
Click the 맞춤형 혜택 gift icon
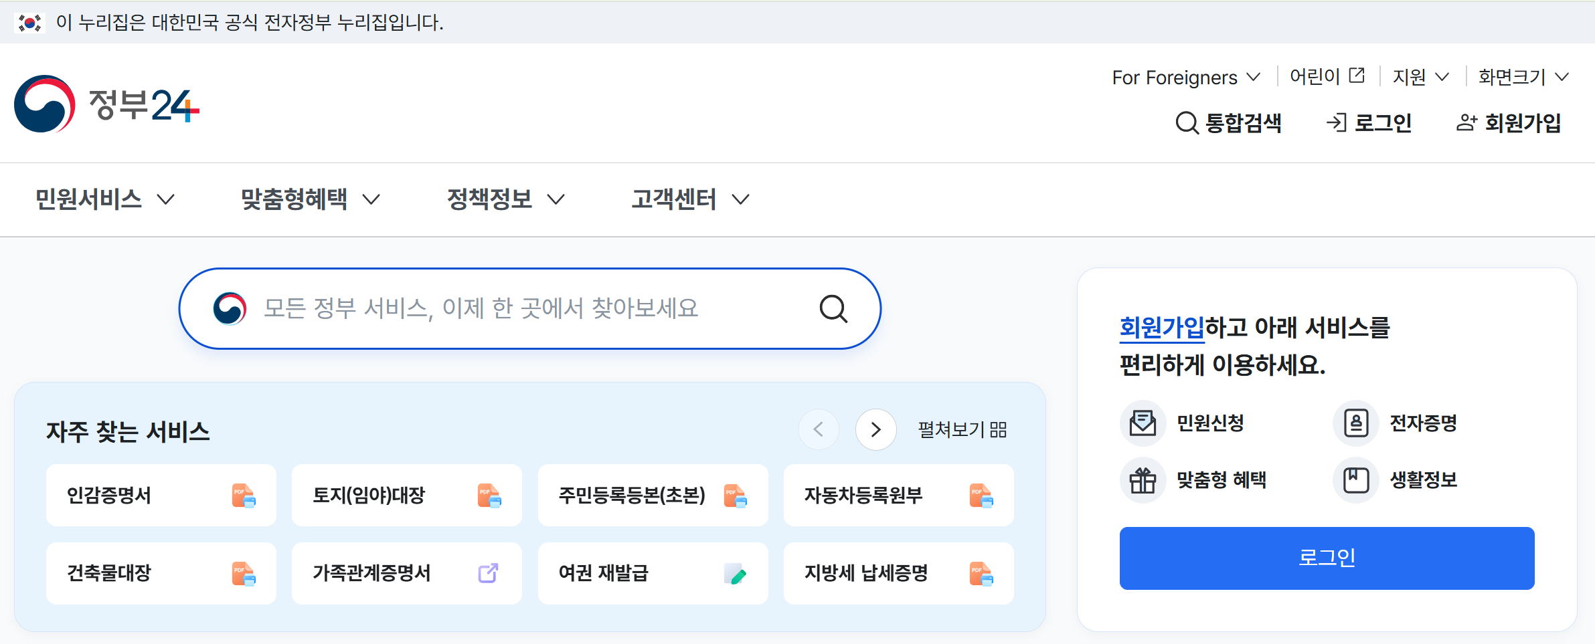point(1143,480)
